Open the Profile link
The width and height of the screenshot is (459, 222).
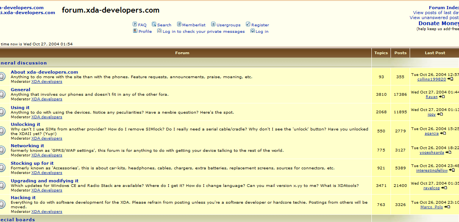coord(145,32)
